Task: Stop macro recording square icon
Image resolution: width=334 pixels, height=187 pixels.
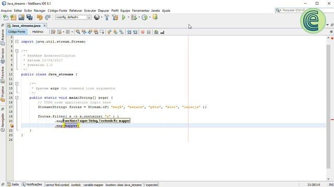Action: pyautogui.click(x=149, y=32)
